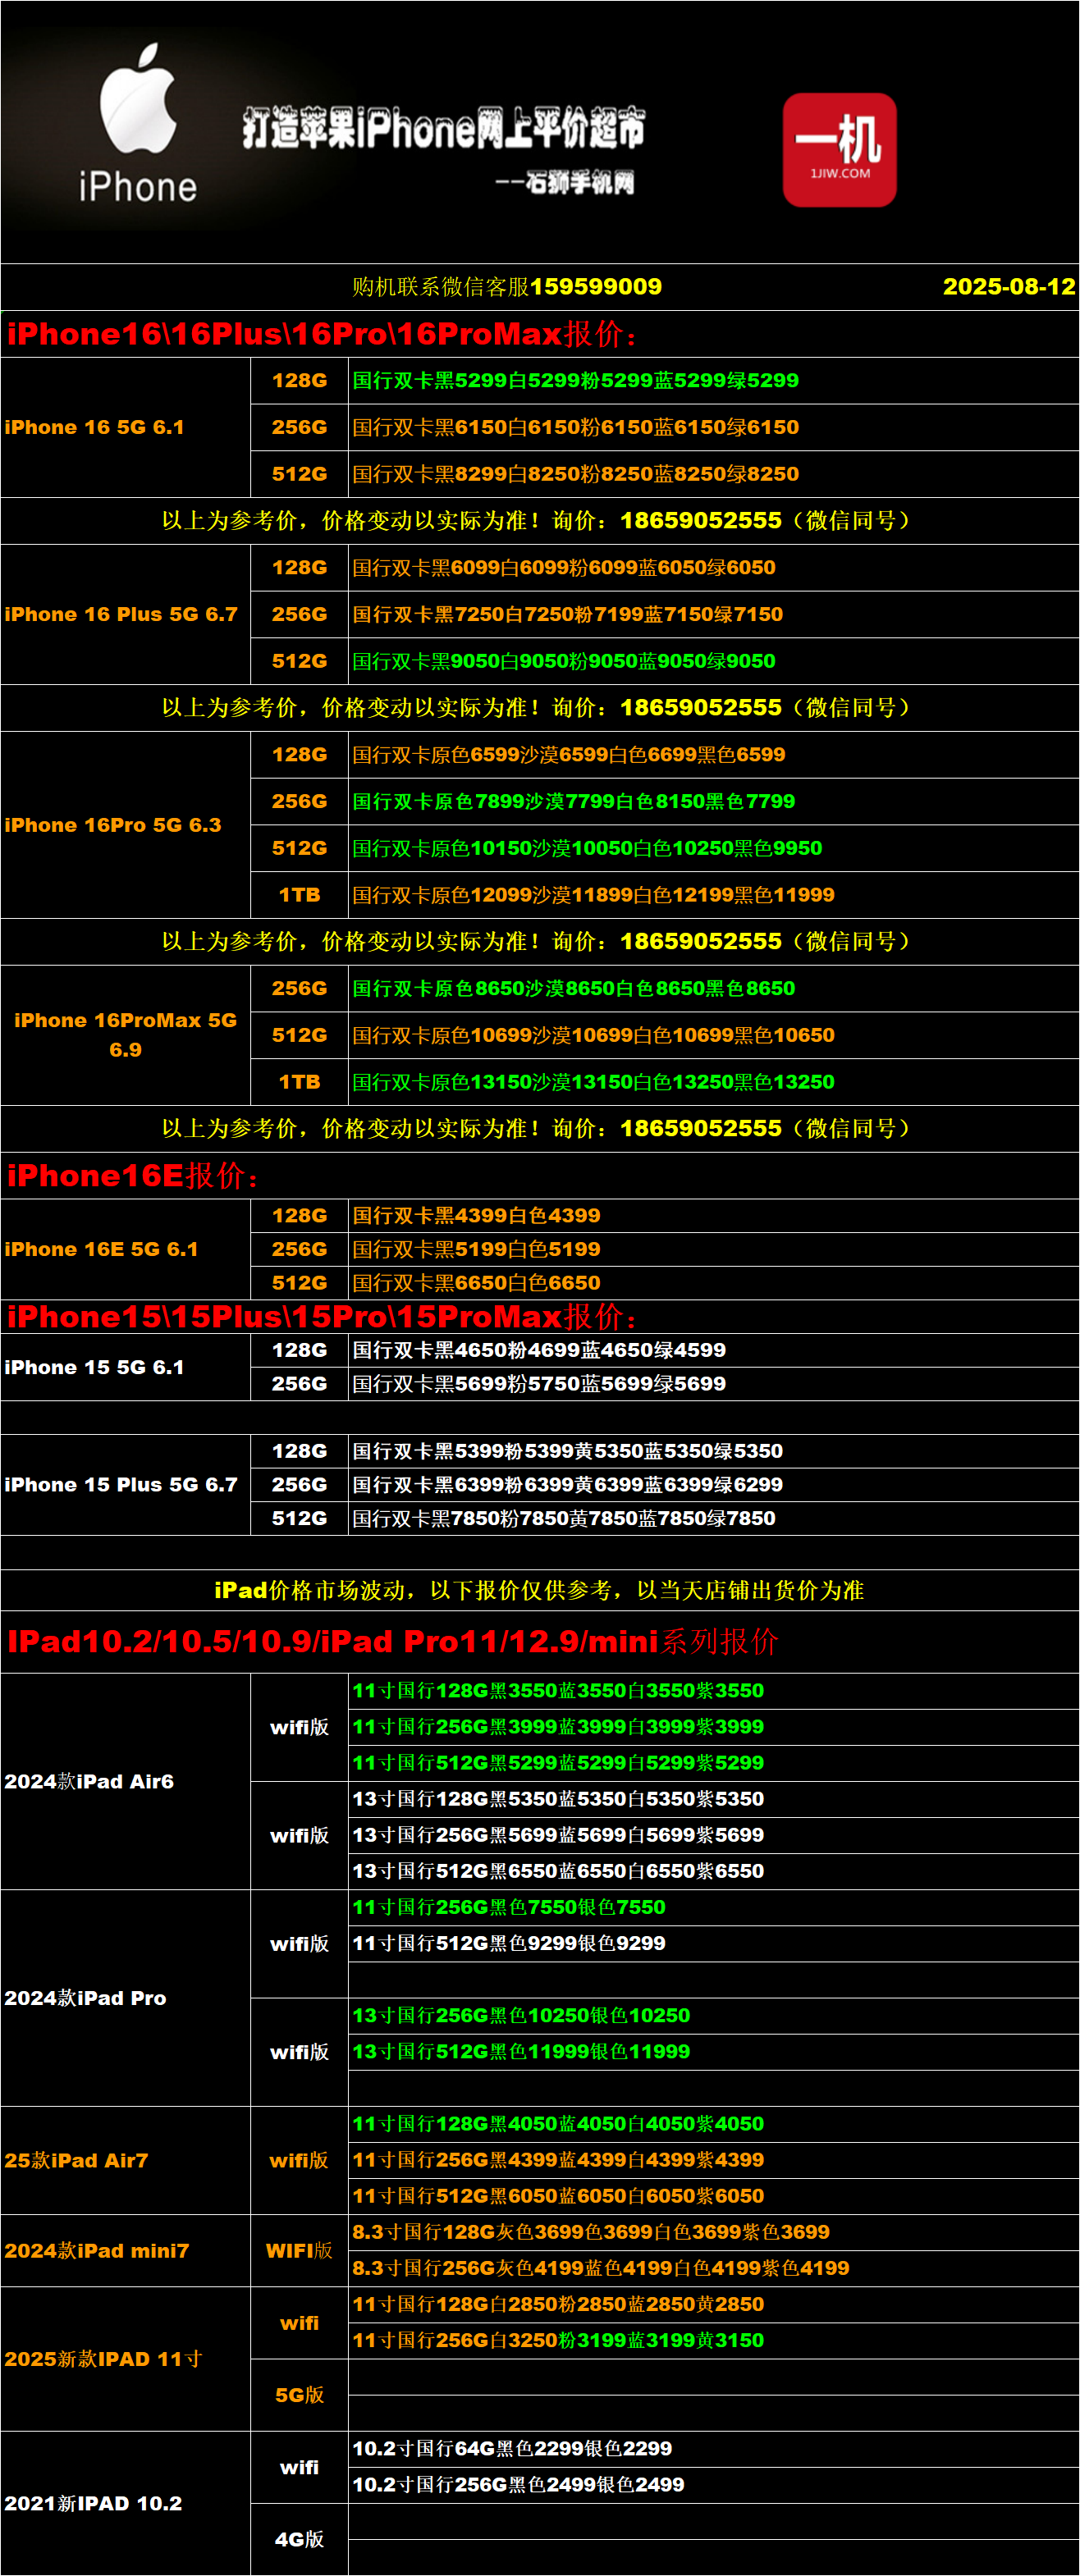Click 16Pro 128G row 原色6599
Viewport: 1080px width, 2576px height.
(713, 755)
